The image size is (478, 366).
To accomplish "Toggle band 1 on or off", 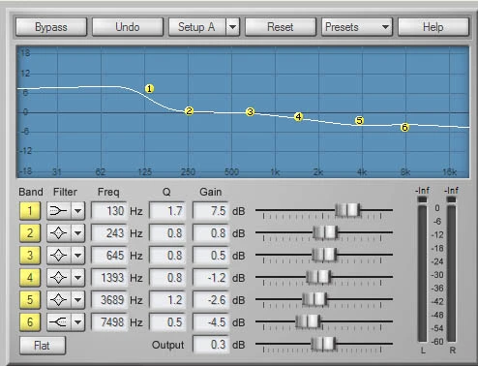I will coord(30,211).
